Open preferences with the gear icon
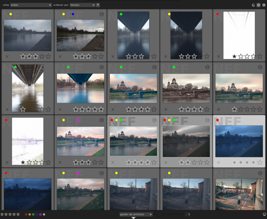Screen dimensions: 267x219 (x=264, y=5)
